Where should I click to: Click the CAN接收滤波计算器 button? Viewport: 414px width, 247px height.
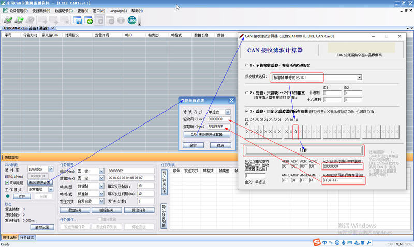[x=206, y=134]
